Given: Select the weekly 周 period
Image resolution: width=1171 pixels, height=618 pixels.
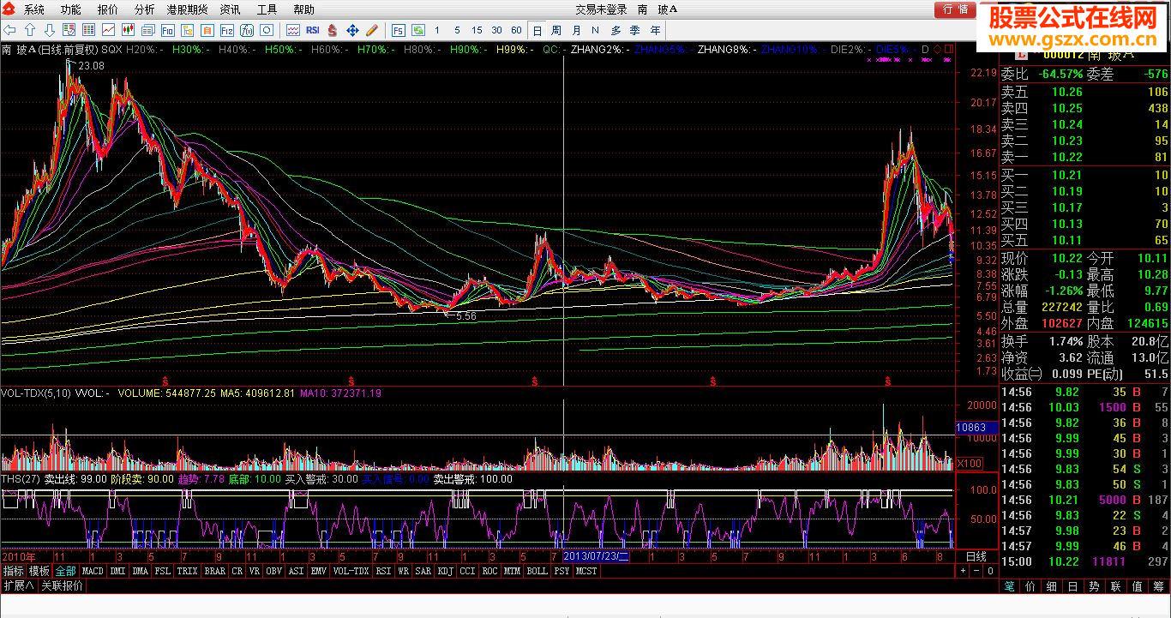Looking at the screenshot, I should pyautogui.click(x=556, y=31).
